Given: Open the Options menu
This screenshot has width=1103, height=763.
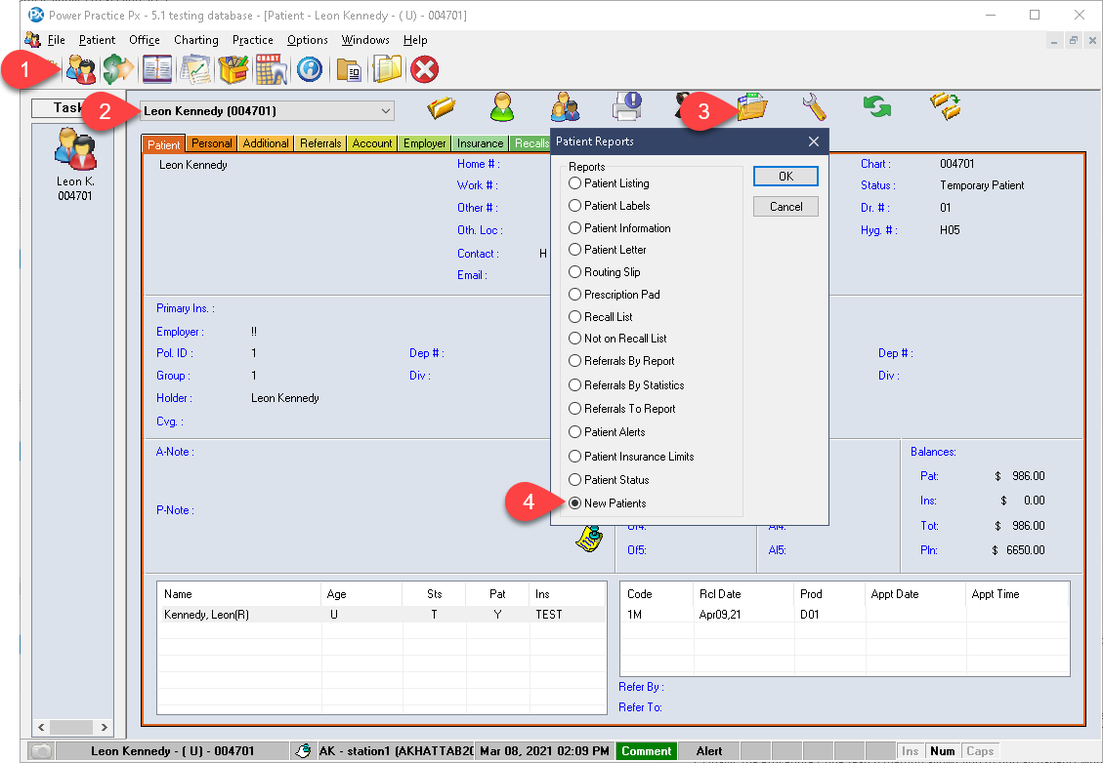Looking at the screenshot, I should [x=308, y=40].
